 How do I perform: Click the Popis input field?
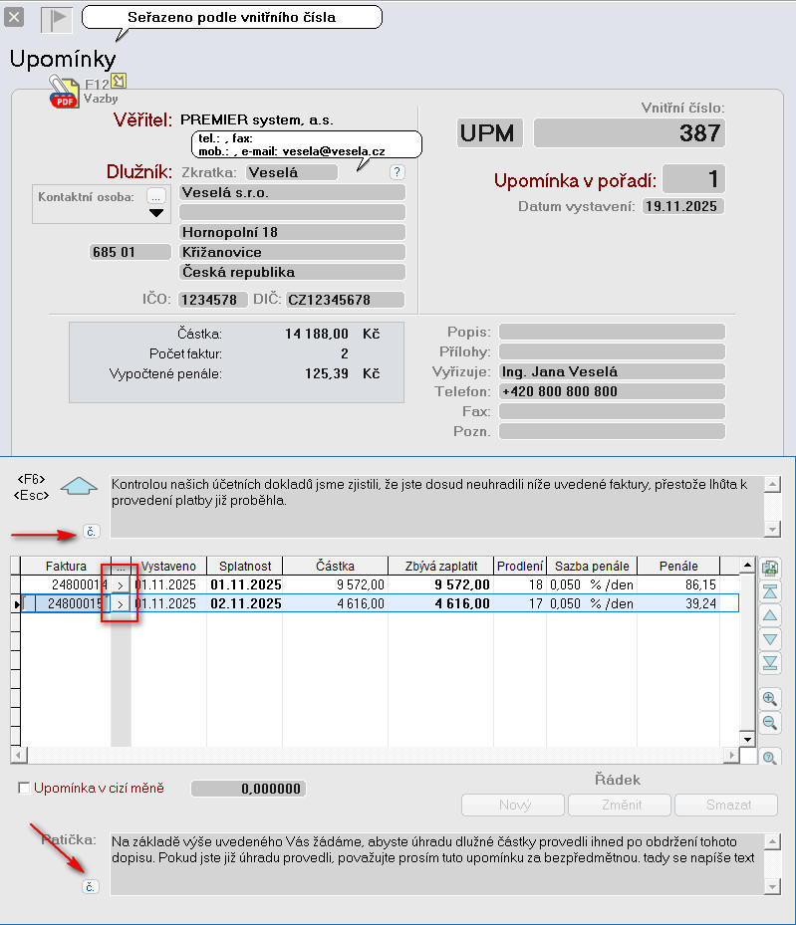(x=612, y=332)
